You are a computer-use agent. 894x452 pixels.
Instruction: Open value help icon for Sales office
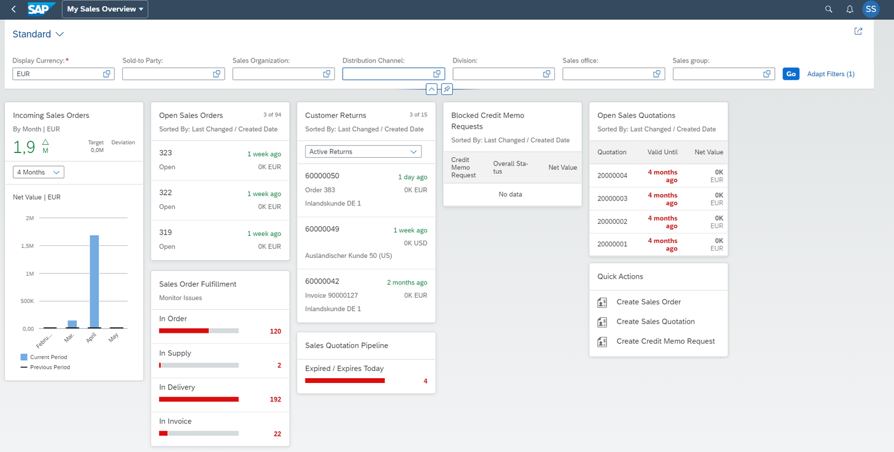657,74
